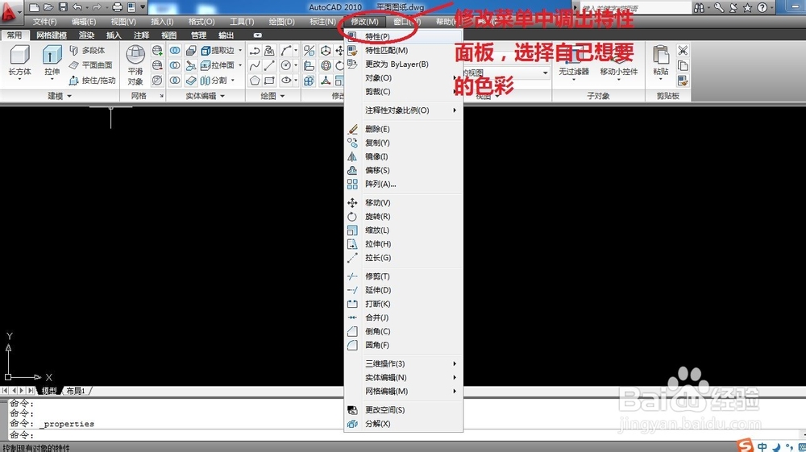Click the 缩放(L) scale icon
Image resolution: width=806 pixels, height=452 pixels.
click(352, 230)
